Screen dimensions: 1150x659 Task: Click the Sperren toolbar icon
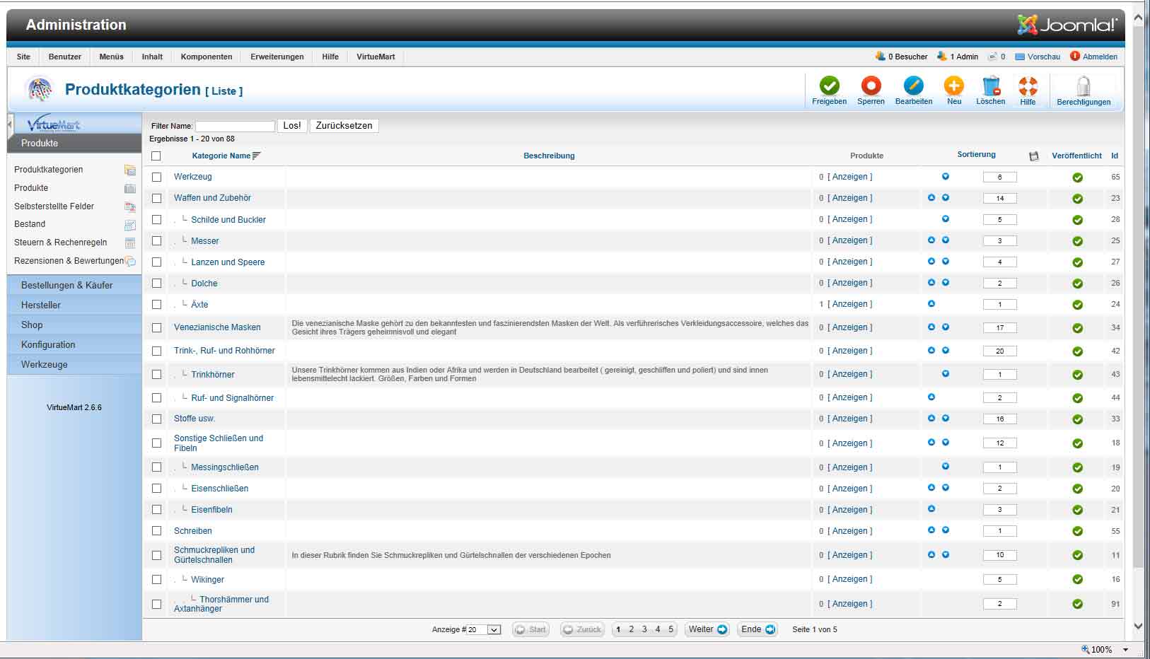871,86
